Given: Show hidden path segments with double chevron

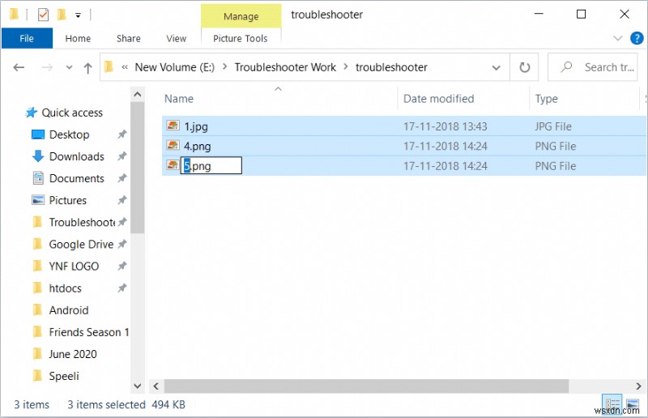Looking at the screenshot, I should pyautogui.click(x=125, y=67).
